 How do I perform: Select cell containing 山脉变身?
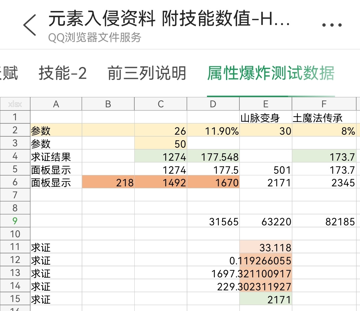pyautogui.click(x=266, y=117)
